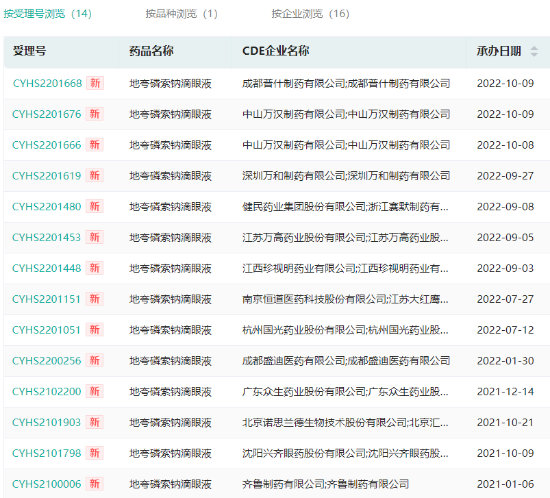Open record CYHS2201668
550x498 pixels.
pos(47,84)
